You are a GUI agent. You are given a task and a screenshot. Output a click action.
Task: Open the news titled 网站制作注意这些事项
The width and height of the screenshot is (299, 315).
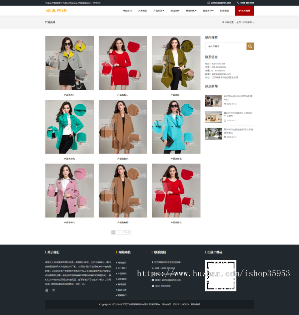pos(238,131)
